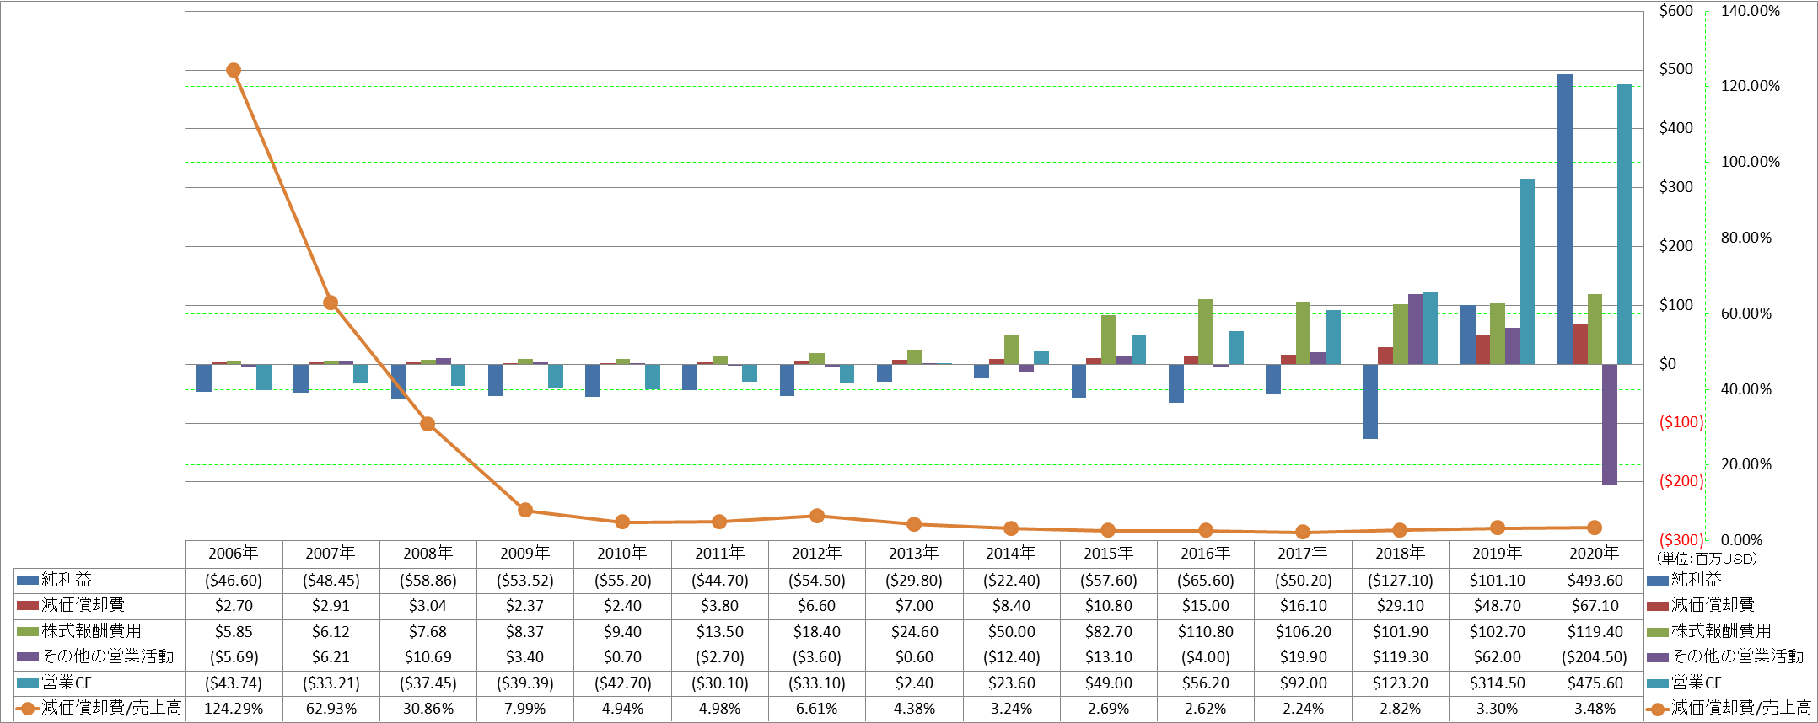Select the 2017年 column header
The image size is (1818, 723).
[1303, 554]
